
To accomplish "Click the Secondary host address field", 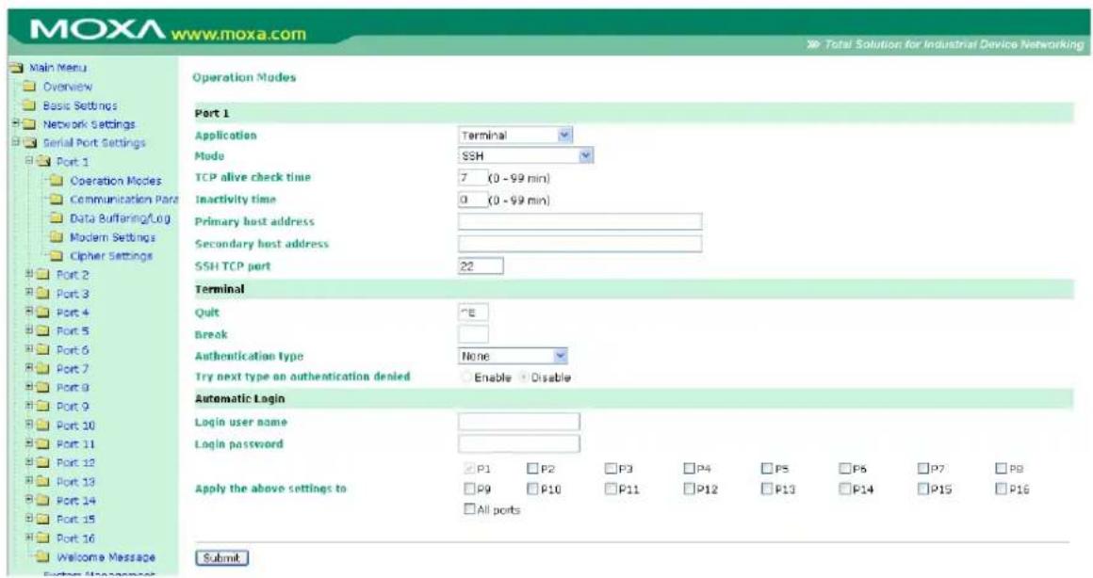I will 580,244.
